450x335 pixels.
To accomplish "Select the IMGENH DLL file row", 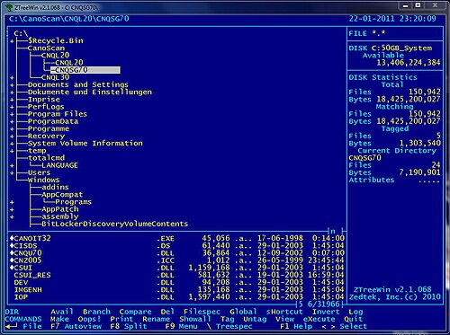I will [x=175, y=290].
